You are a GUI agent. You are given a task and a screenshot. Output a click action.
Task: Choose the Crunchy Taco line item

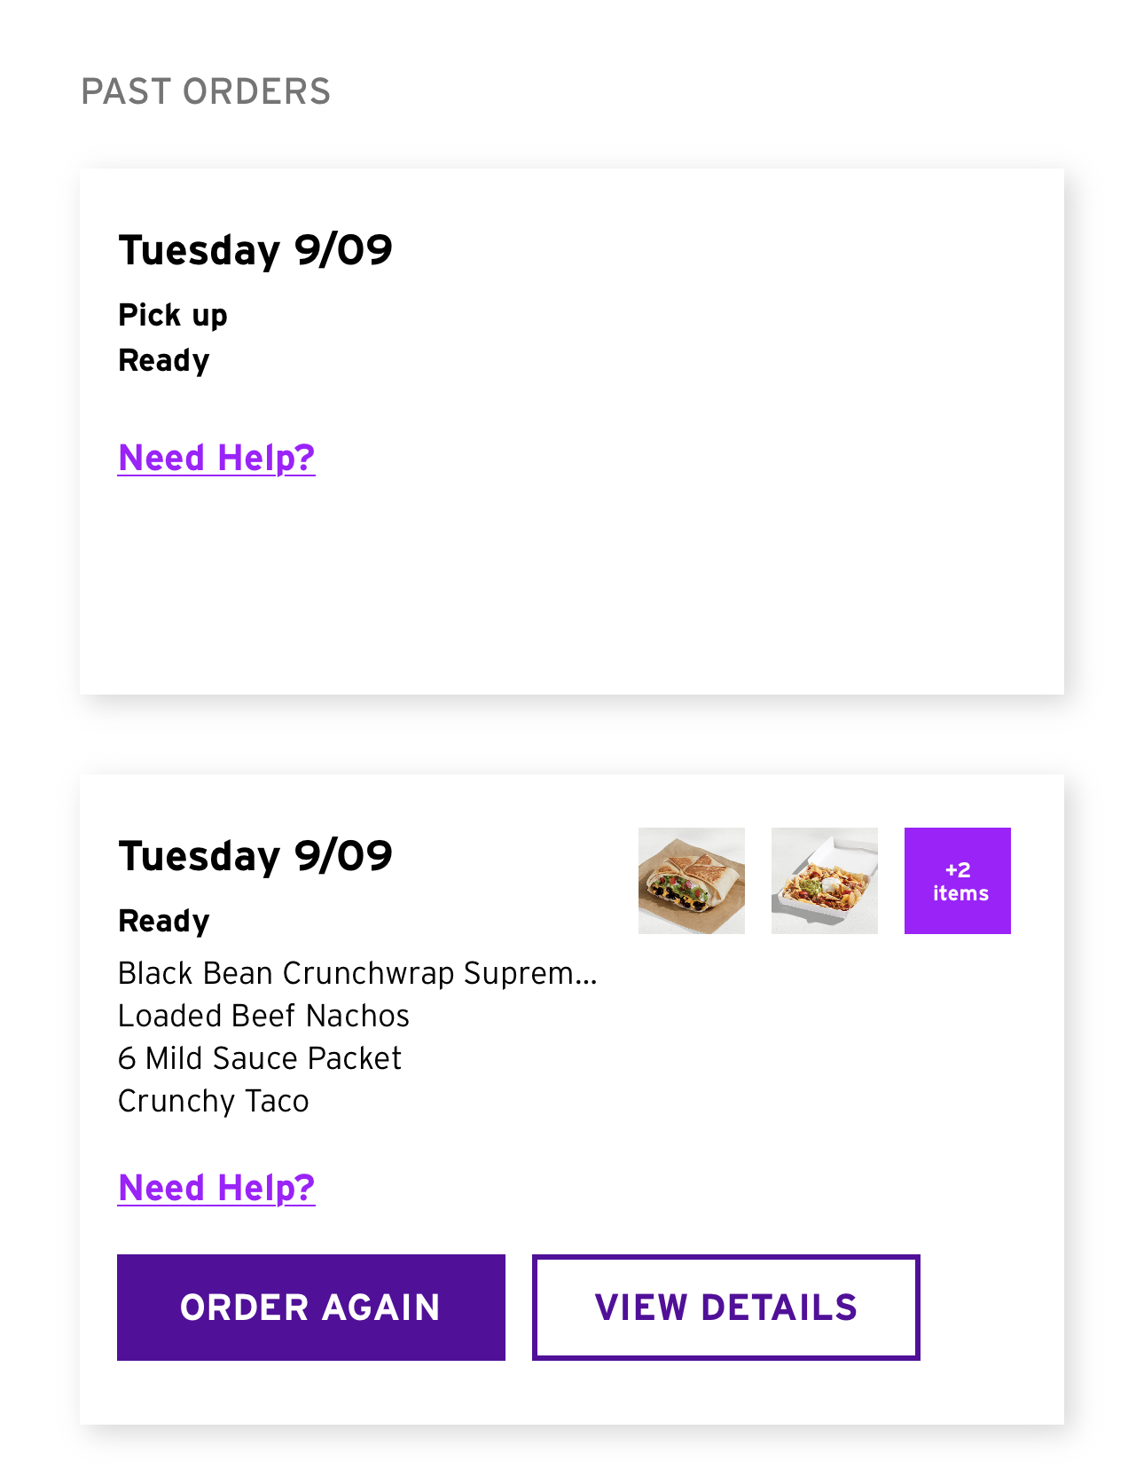coord(214,1101)
